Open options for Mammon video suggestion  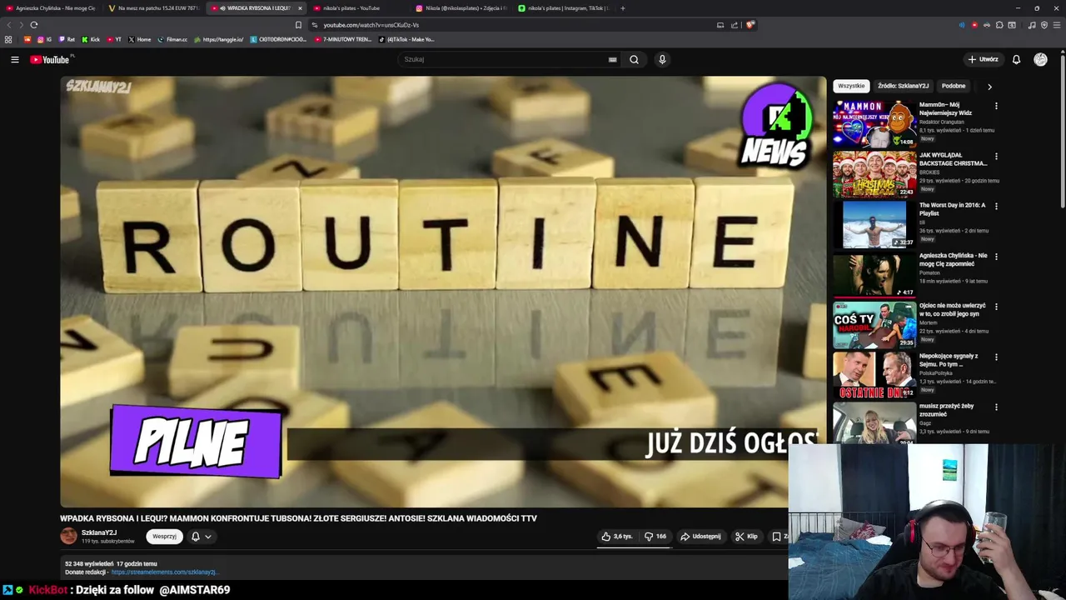[x=996, y=106]
